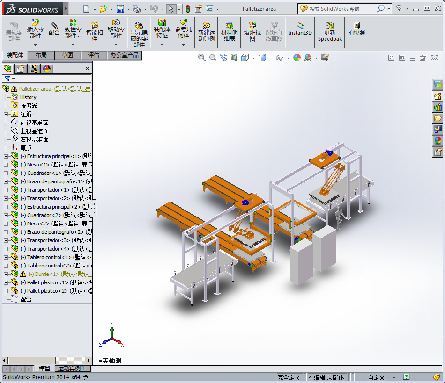Click the Rebuild traffic light icon
The image size is (445, 383).
point(187,9)
